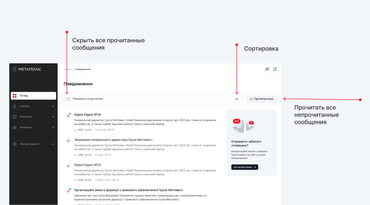
Task: Click the Команда people icon
Action: [x=15, y=127]
